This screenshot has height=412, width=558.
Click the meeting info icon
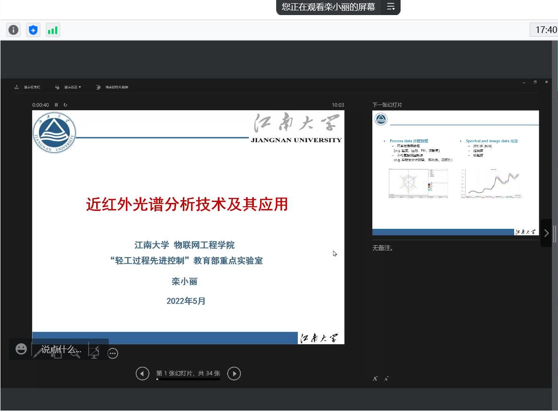pos(13,30)
